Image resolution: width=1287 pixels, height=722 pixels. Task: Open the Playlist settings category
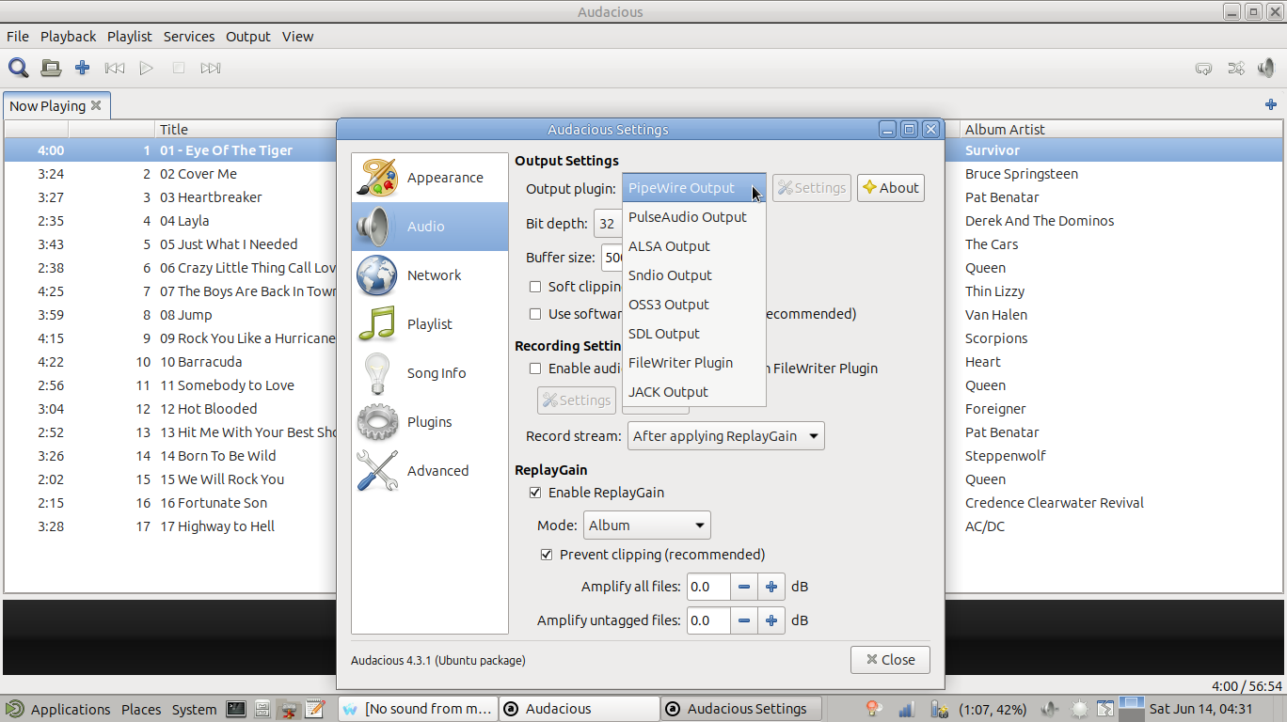click(430, 324)
